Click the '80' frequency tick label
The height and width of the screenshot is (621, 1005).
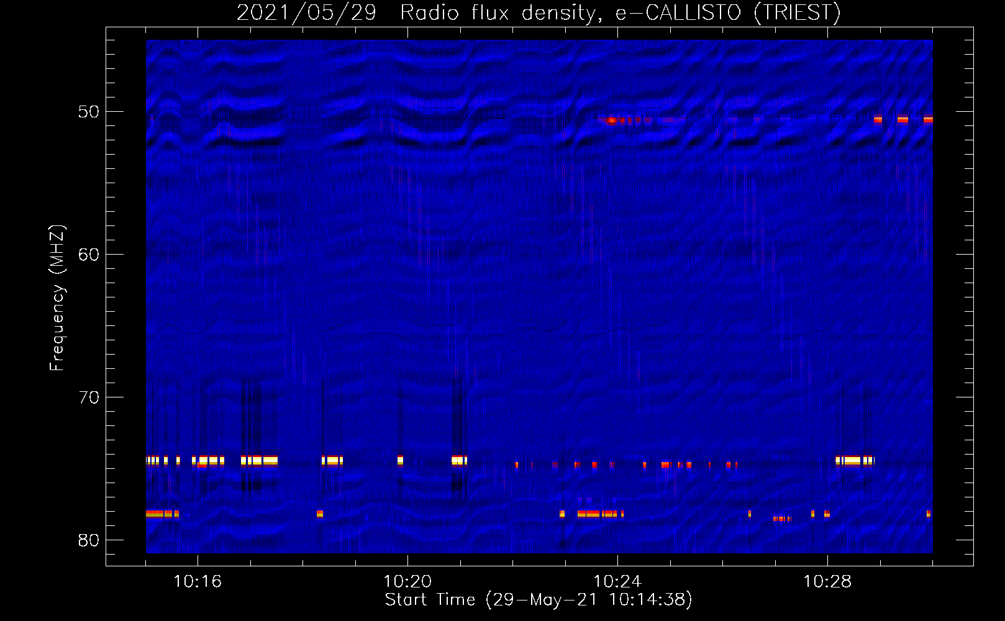89,540
